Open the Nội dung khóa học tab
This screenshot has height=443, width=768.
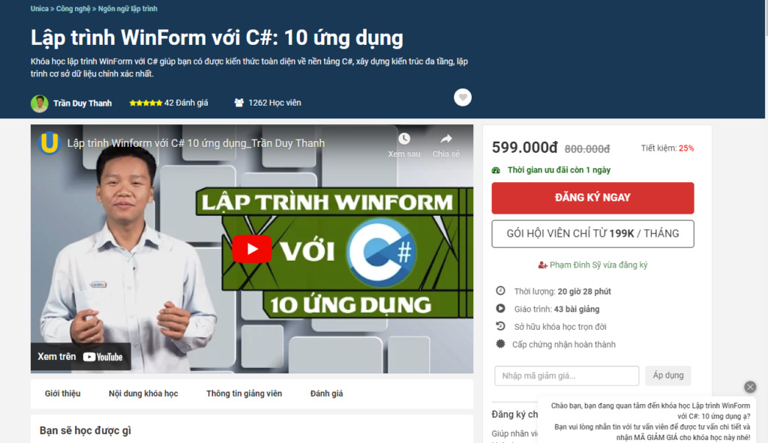pos(143,394)
